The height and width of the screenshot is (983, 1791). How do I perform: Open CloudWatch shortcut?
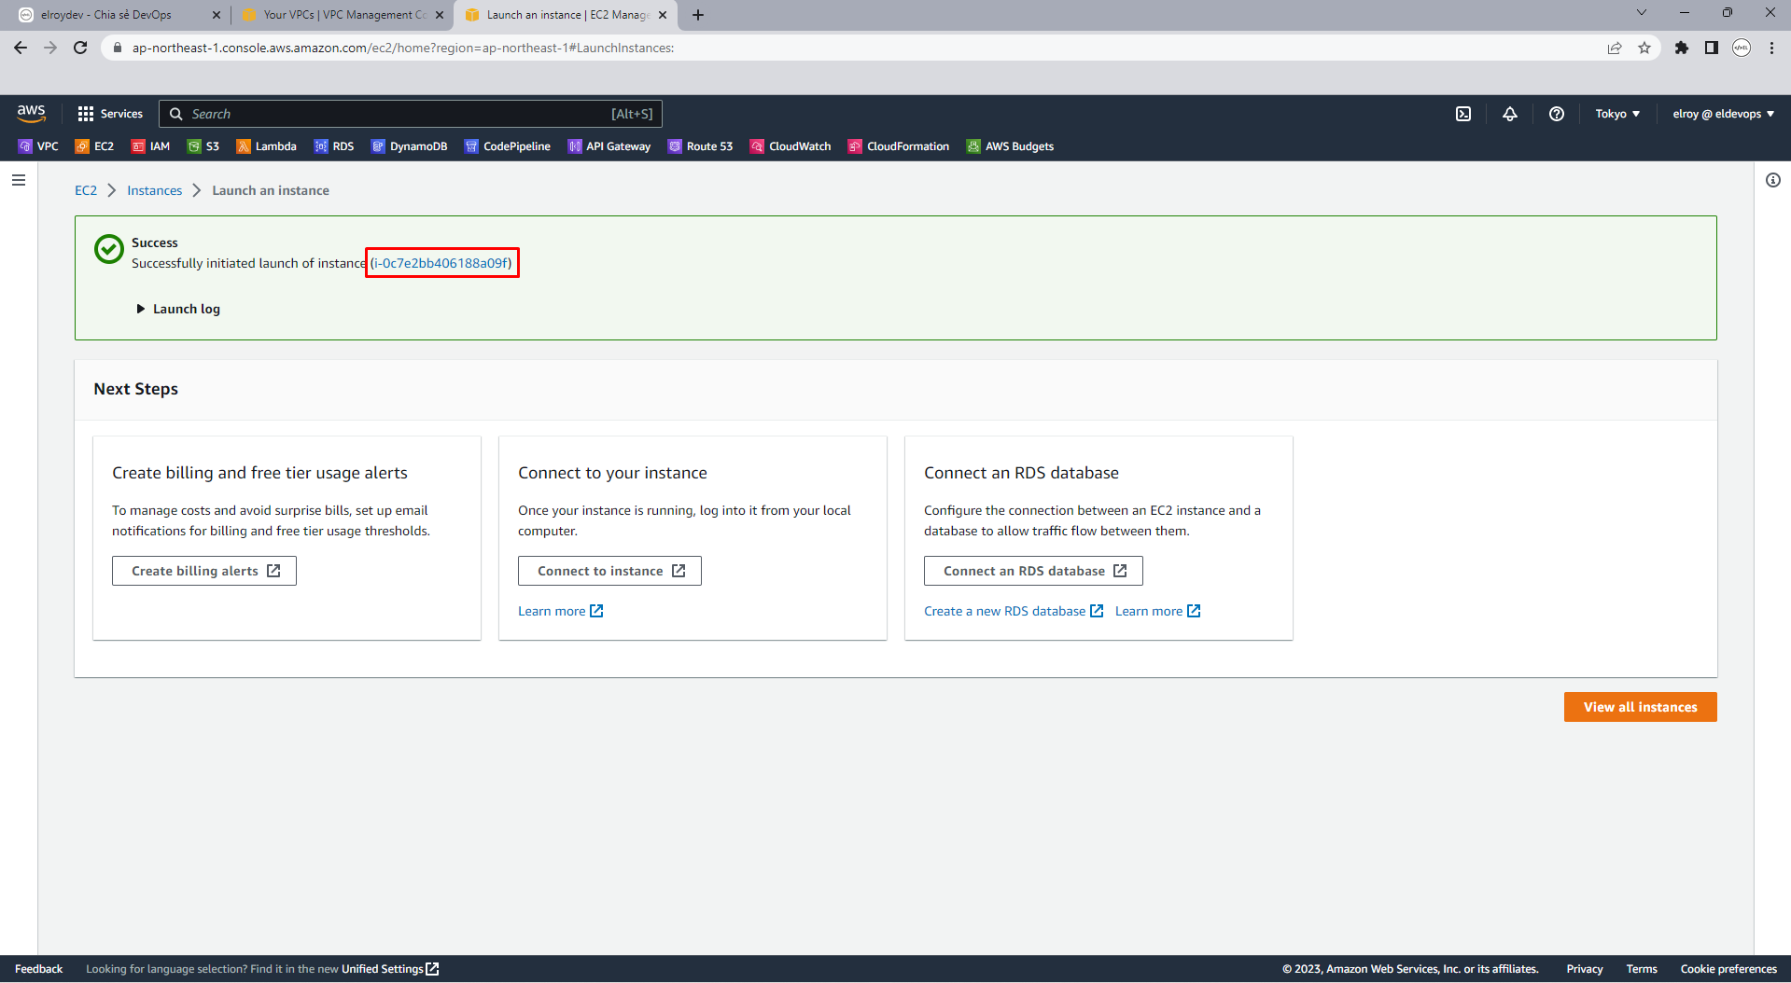[x=791, y=146]
